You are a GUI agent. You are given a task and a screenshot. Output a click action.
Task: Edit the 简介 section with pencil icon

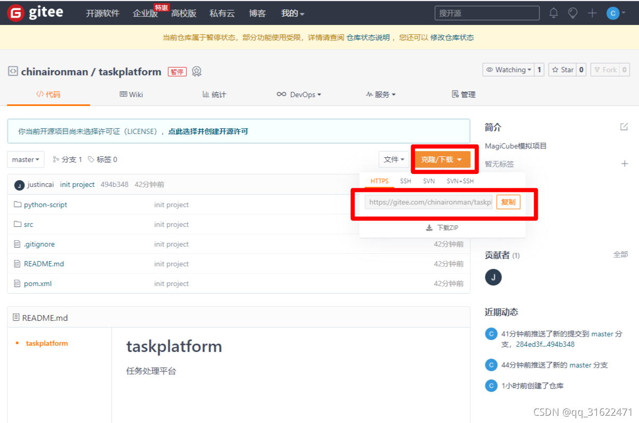pos(624,127)
